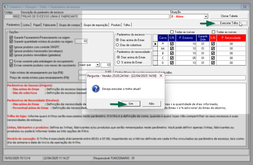The width and height of the screenshot is (253, 165).
Task: Open the Trilho tab
Action: point(127,25)
